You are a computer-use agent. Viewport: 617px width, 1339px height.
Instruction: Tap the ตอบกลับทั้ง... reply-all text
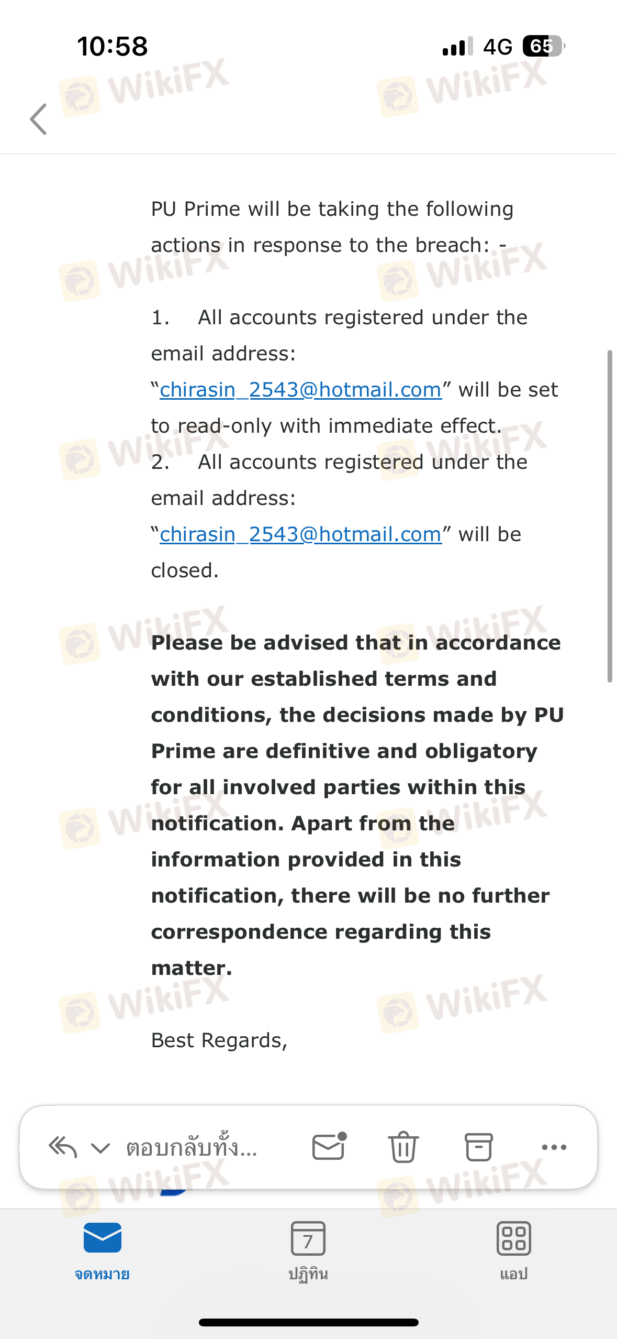(x=192, y=1147)
